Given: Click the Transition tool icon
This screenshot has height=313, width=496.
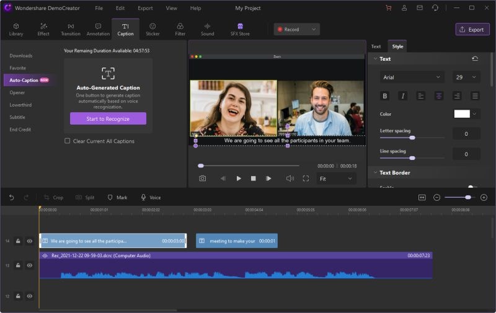Looking at the screenshot, I should [x=71, y=29].
